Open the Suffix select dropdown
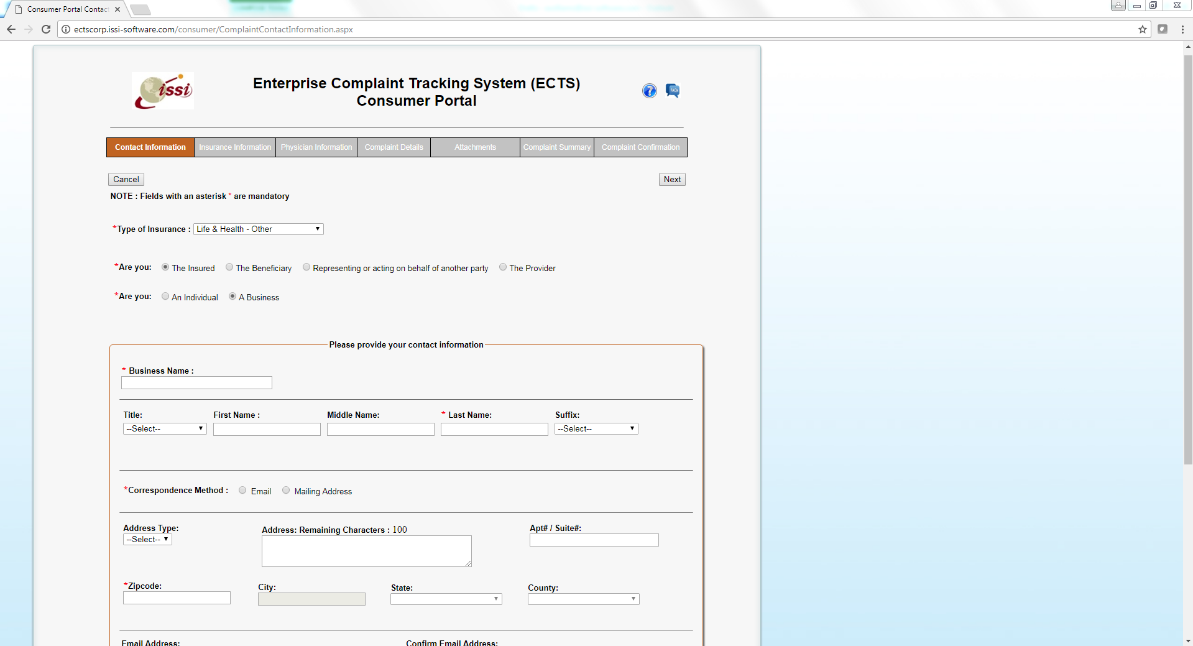 pos(596,429)
